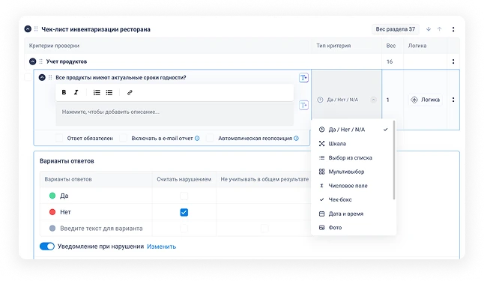Click the Изменить link
The height and width of the screenshot is (281, 484).
point(161,247)
